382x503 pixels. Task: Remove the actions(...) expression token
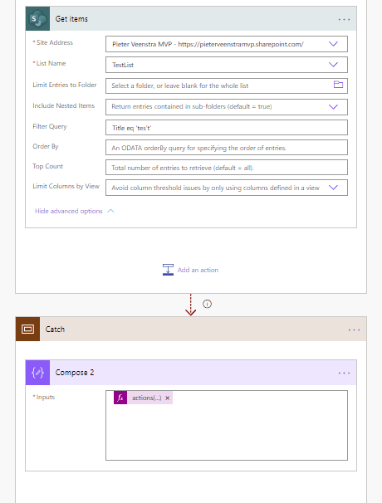click(167, 398)
